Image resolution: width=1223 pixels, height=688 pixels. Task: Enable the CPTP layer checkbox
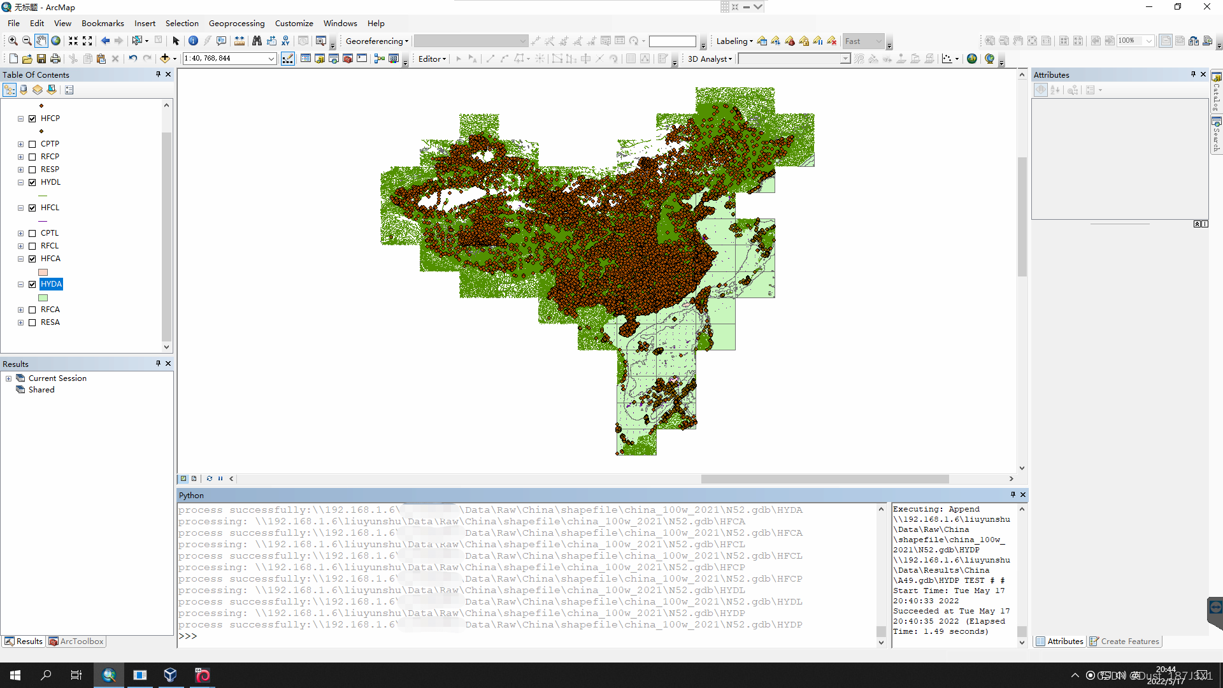tap(32, 144)
